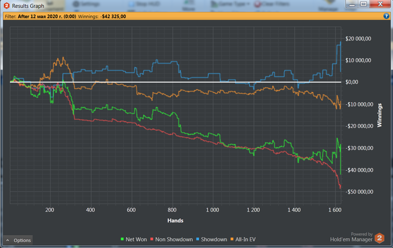
Task: Click the 1 400 hands axis tick label
Action: click(x=294, y=210)
